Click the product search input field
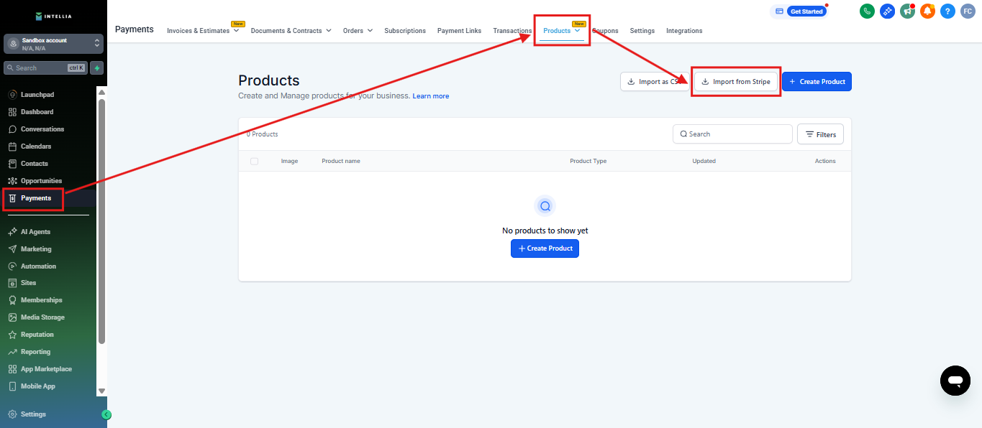This screenshot has height=428, width=982. click(x=732, y=134)
